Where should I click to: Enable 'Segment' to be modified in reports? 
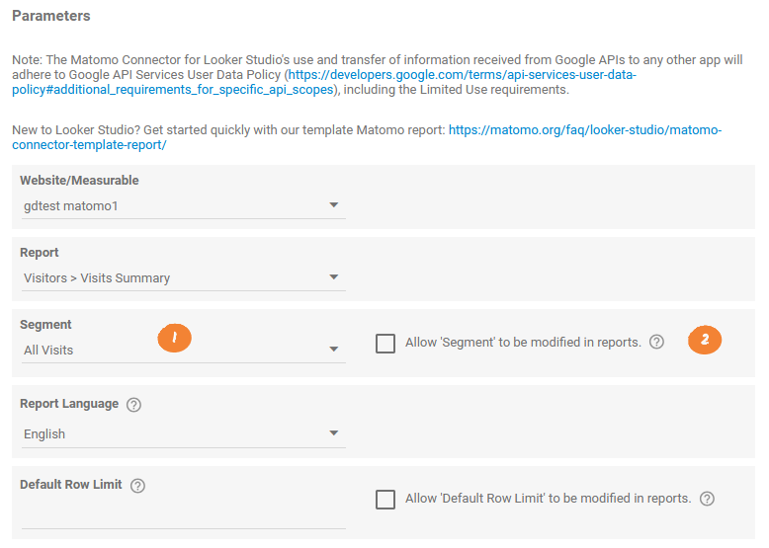click(x=385, y=344)
